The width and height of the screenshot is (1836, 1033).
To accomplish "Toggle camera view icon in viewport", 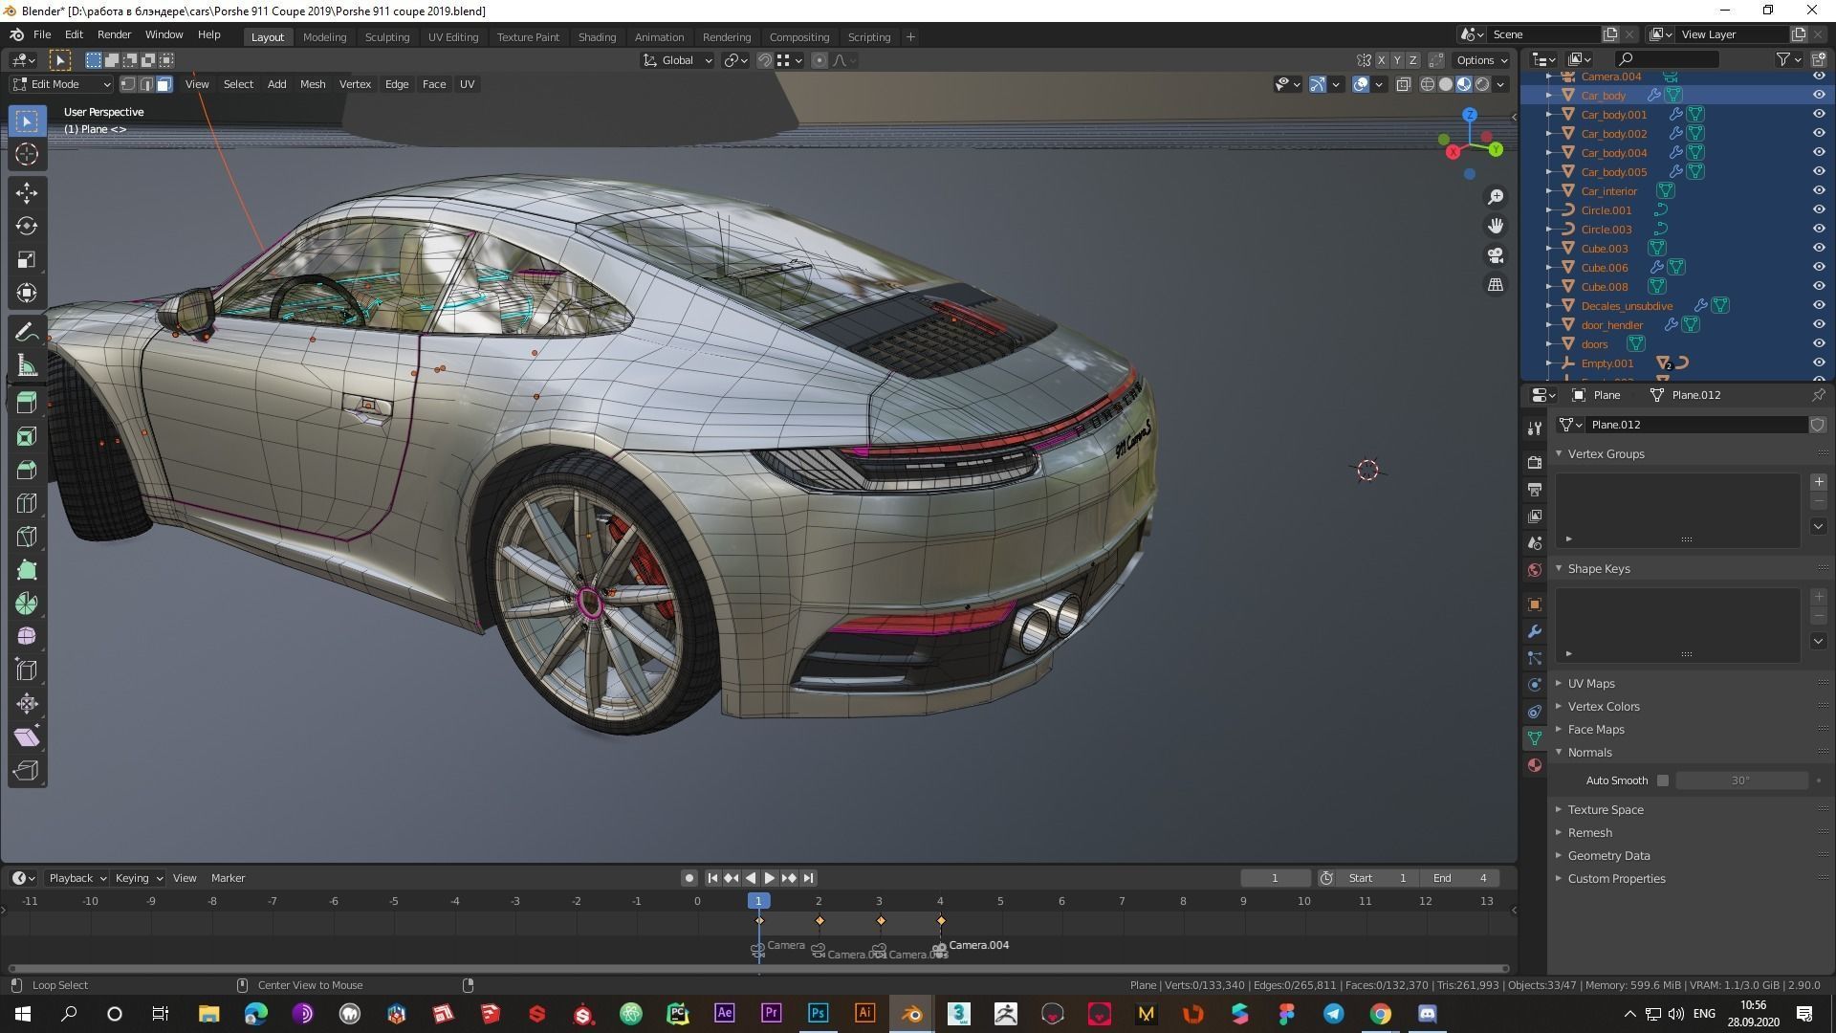I will coord(1496,255).
